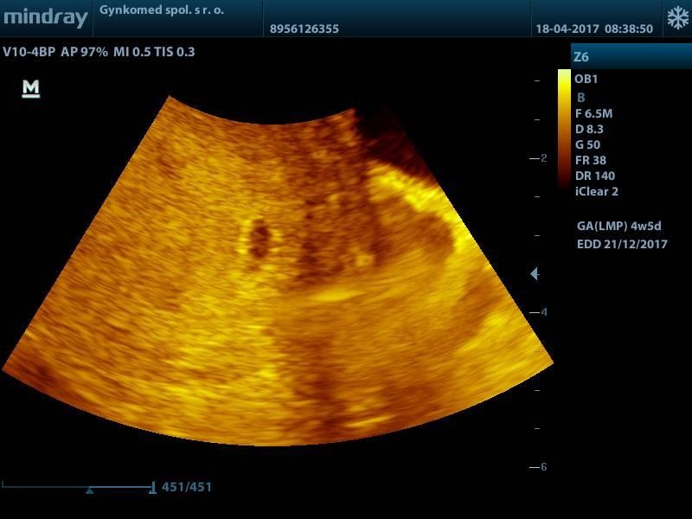Select the F 6.5M frequency parameter
692x519 pixels.
(593, 113)
